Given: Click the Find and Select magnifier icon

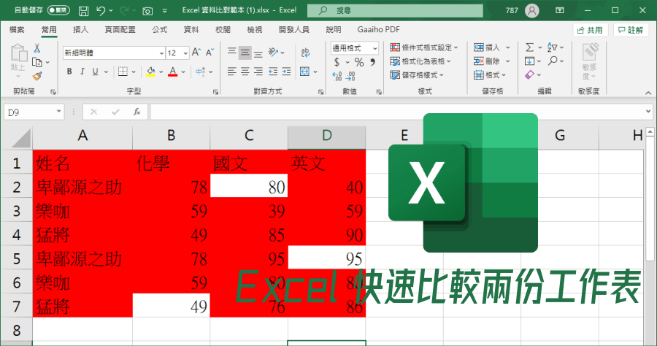Looking at the screenshot, I should pyautogui.click(x=553, y=61).
